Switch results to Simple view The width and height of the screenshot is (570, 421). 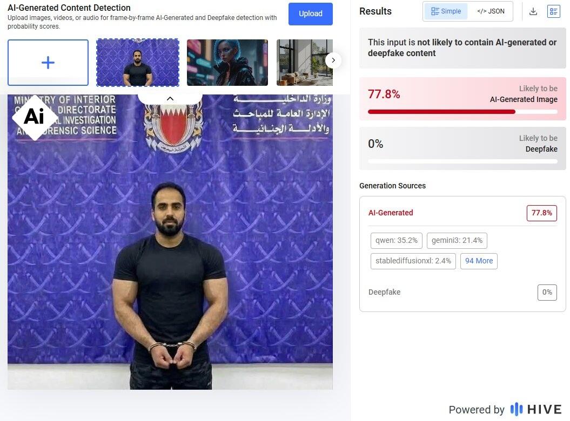pyautogui.click(x=446, y=11)
